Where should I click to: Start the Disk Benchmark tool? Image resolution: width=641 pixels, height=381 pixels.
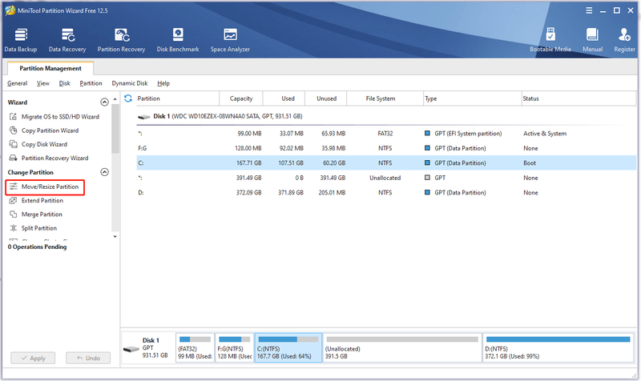pyautogui.click(x=178, y=40)
